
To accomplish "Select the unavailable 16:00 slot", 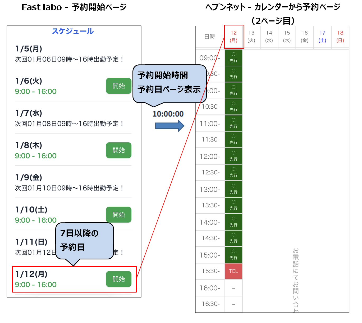I will coord(234,288).
